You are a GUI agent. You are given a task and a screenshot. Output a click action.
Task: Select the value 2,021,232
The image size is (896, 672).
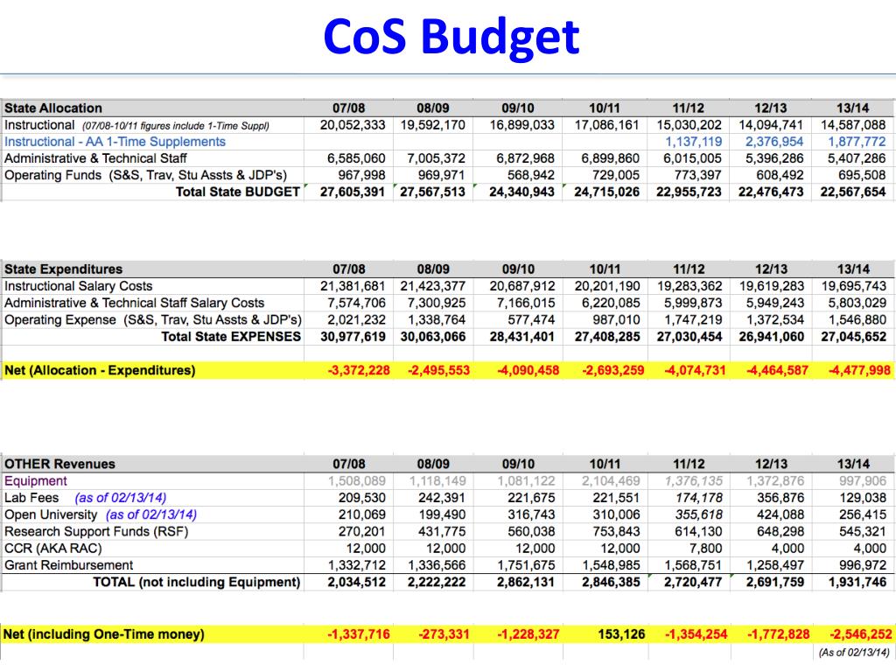coord(356,319)
